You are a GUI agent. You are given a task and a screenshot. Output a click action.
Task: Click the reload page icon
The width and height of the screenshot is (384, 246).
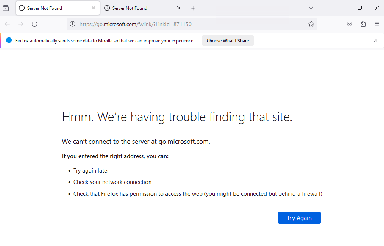34,24
